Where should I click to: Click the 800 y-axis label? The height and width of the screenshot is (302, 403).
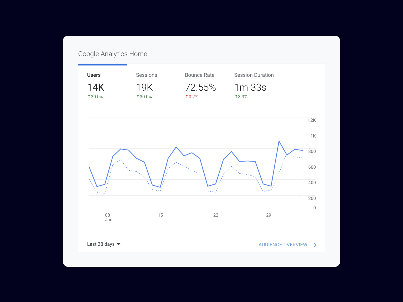(x=312, y=152)
